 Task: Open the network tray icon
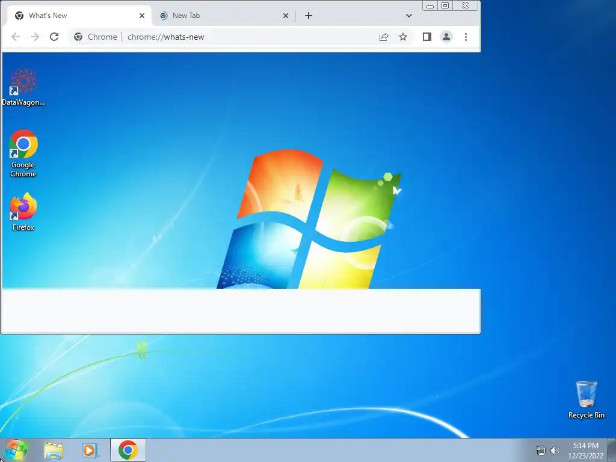pos(541,451)
